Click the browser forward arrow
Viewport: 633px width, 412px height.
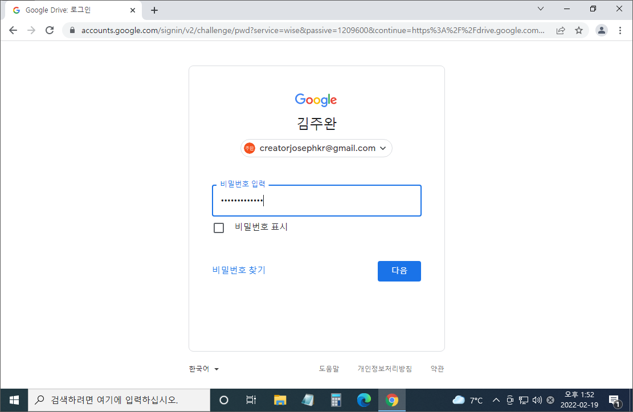pos(31,30)
